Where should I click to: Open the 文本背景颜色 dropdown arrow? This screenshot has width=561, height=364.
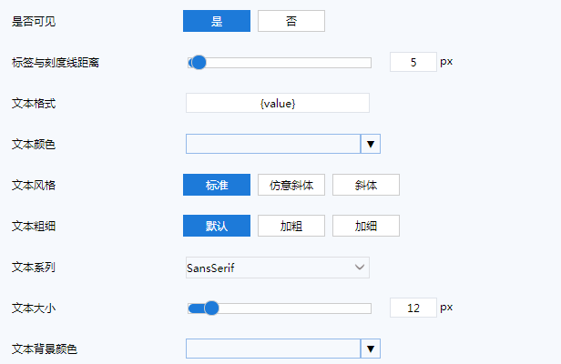[x=370, y=349]
